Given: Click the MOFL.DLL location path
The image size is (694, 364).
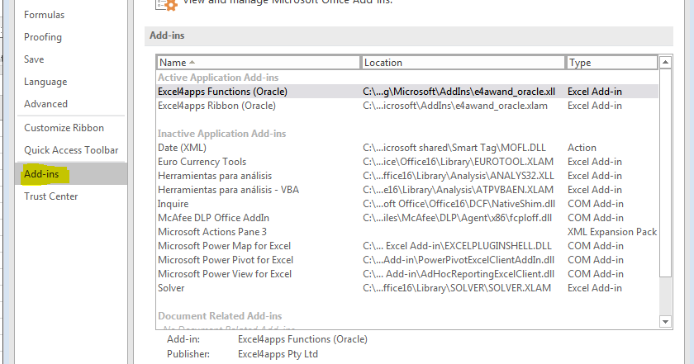Looking at the screenshot, I should 454,148.
